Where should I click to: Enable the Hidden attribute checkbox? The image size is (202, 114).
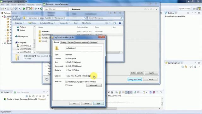67,85
